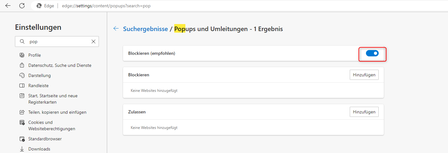
Task: Clear the settings search with X icon
Action: tap(93, 41)
